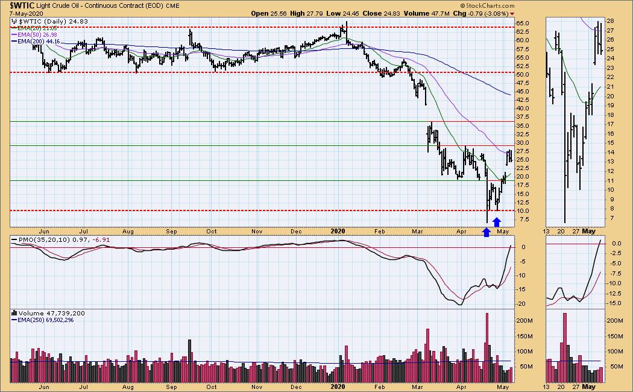633x392 pixels.
Task: Click the Close 24.83 value
Action: tap(381, 13)
